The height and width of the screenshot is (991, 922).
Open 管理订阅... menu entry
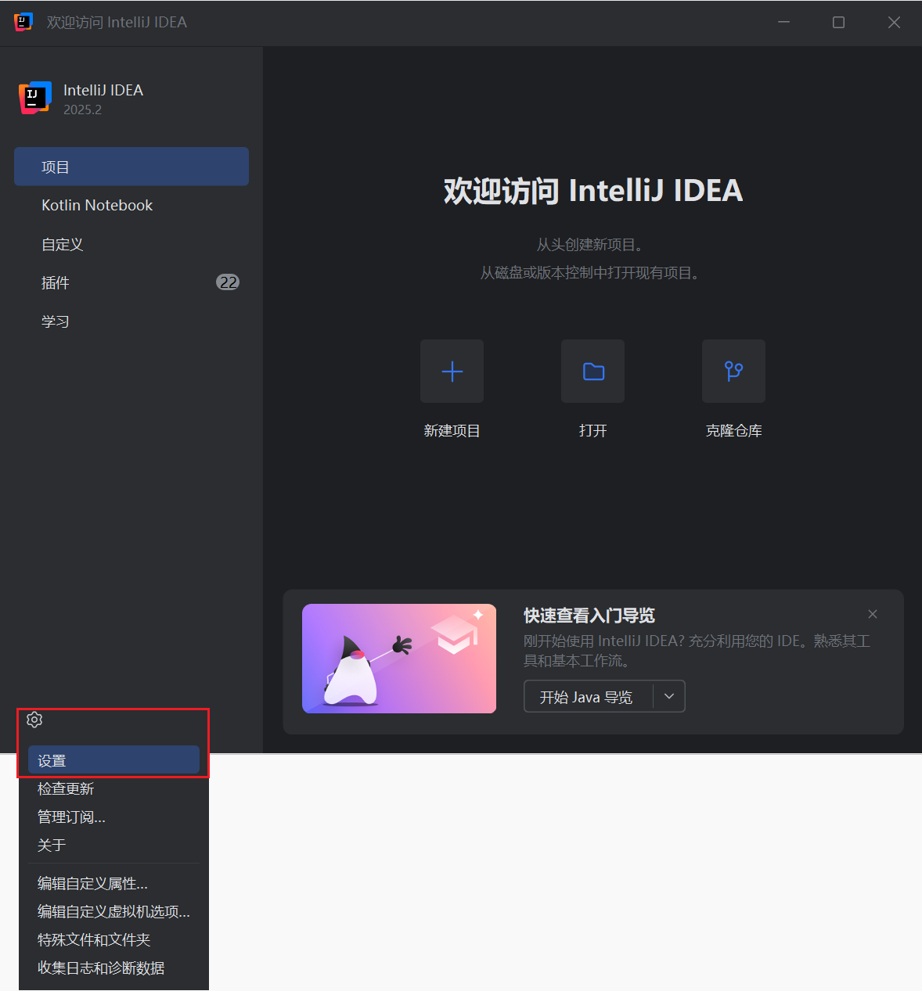coord(114,817)
